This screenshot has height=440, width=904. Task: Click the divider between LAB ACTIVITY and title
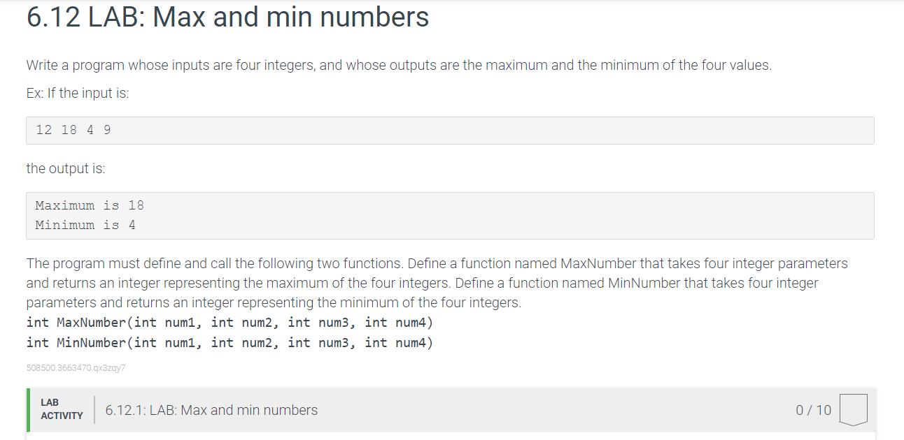tap(94, 409)
